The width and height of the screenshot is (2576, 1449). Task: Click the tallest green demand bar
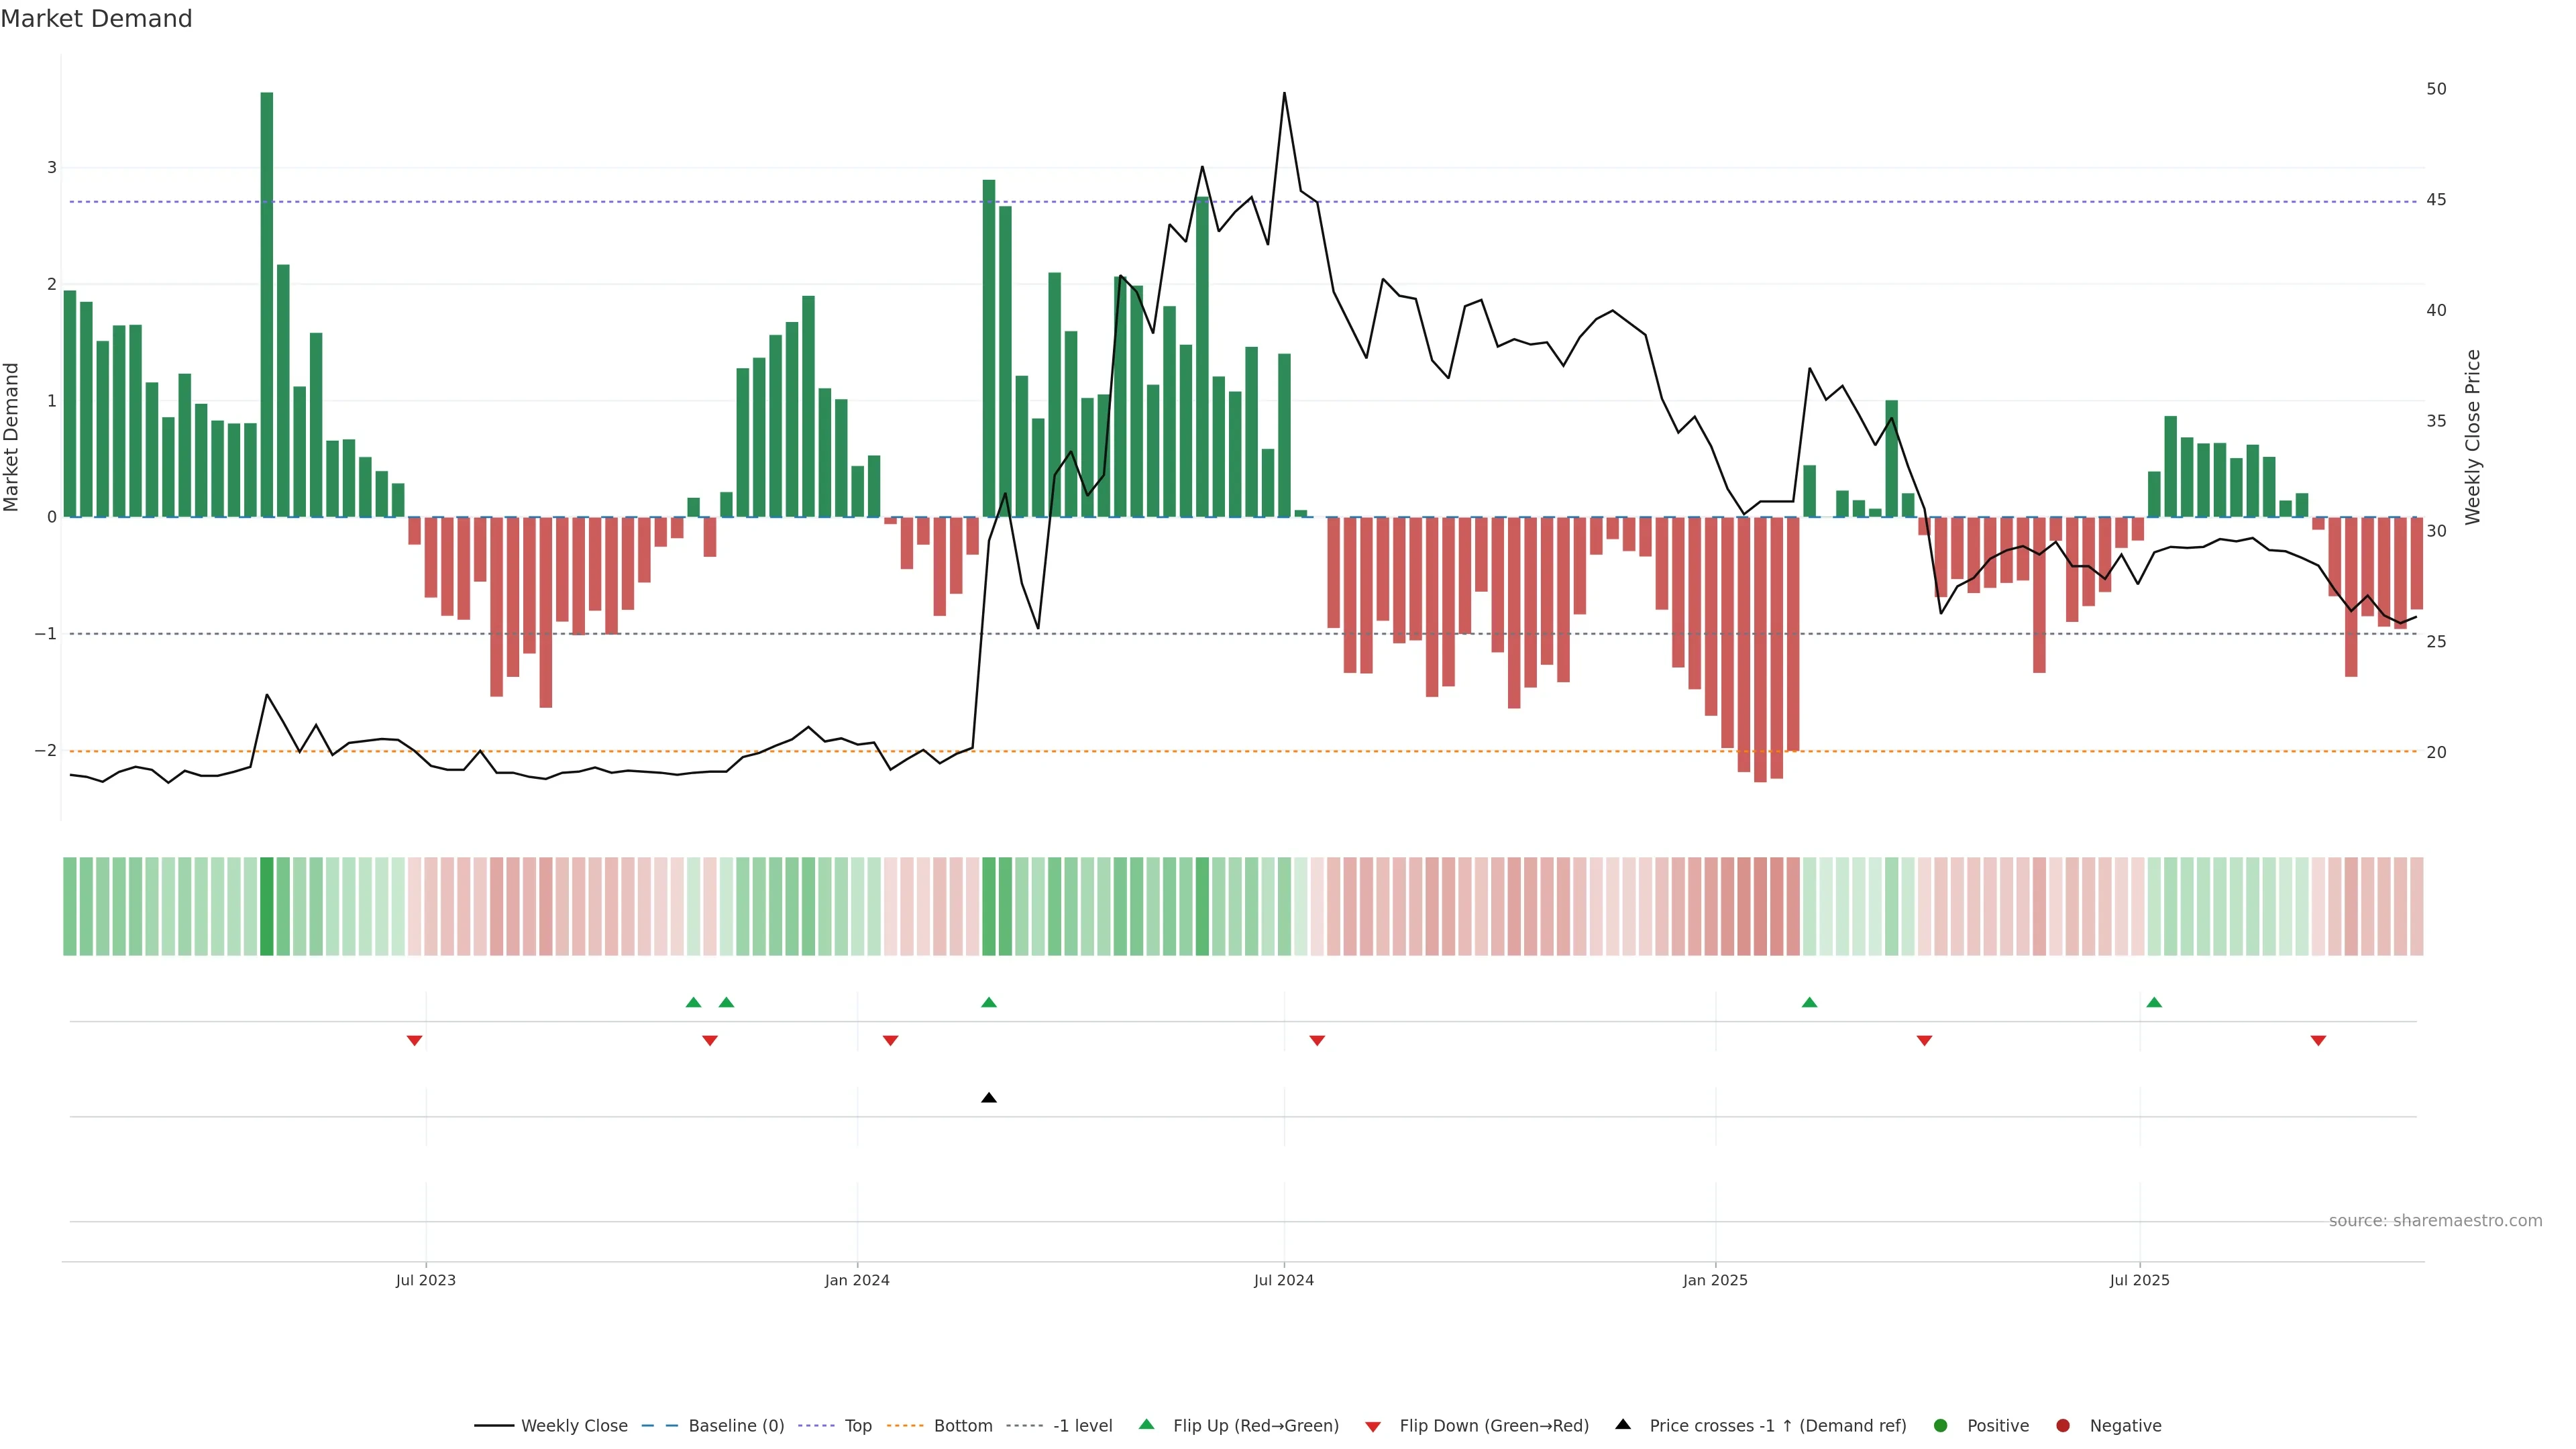tap(267, 300)
